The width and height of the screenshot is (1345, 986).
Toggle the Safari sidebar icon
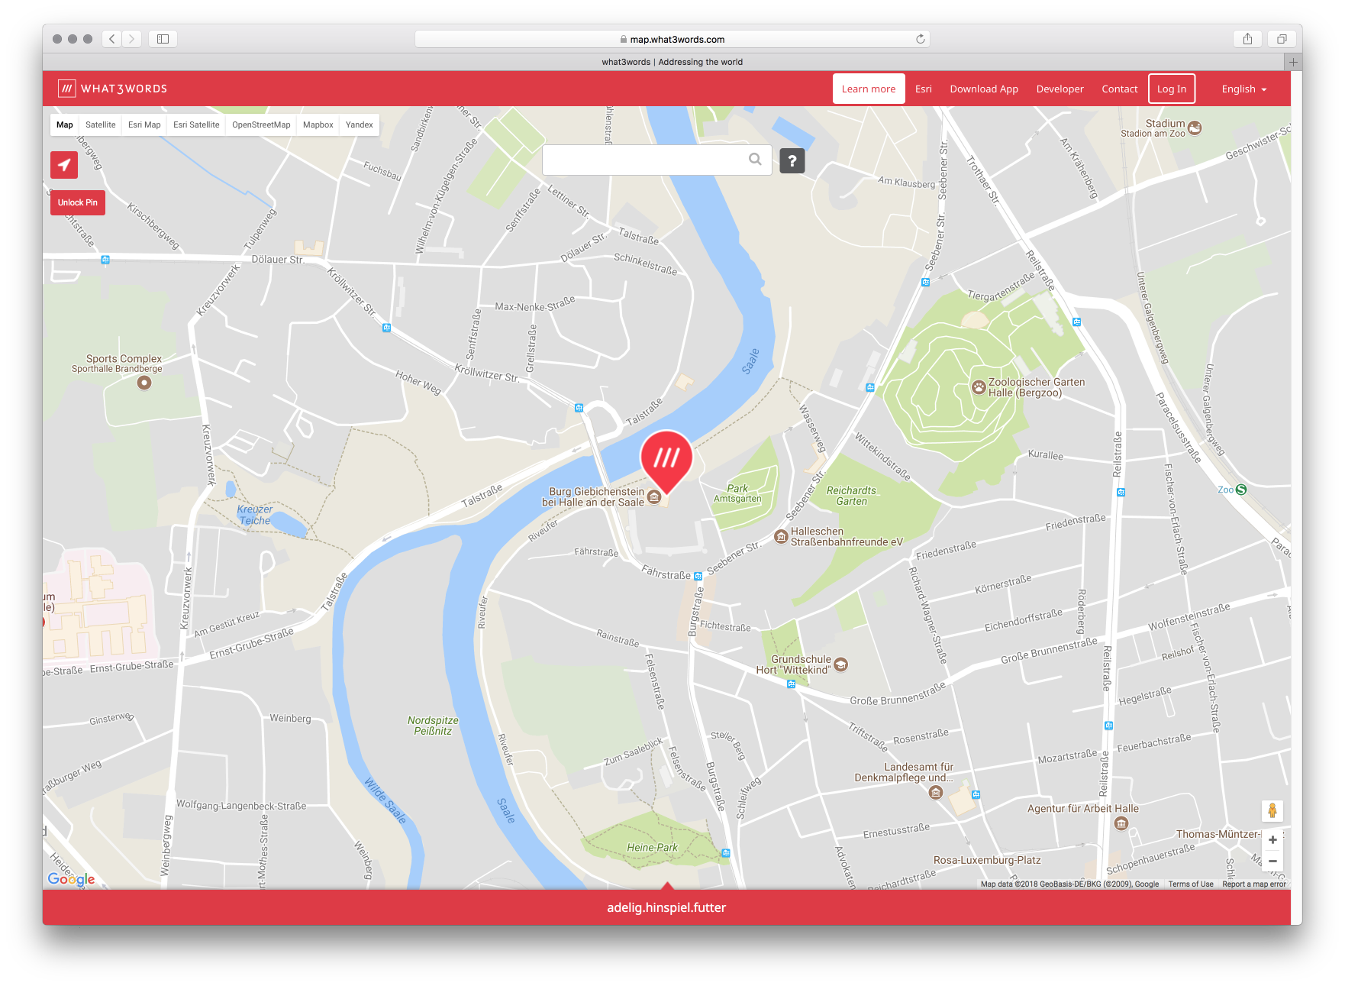point(163,39)
